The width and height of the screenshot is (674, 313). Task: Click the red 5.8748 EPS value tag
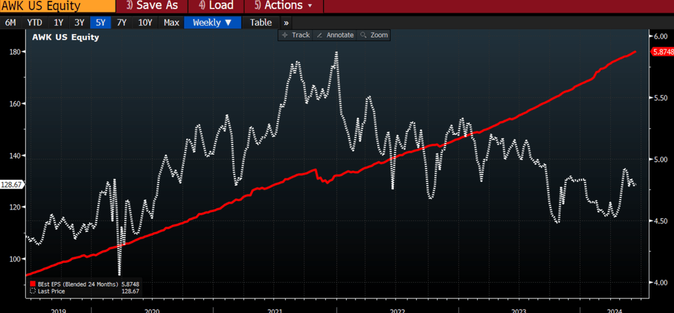(x=661, y=52)
